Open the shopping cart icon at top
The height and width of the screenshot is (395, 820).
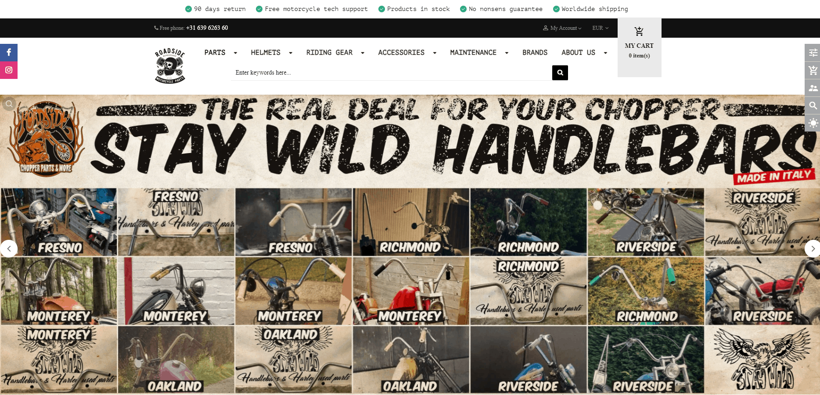639,32
